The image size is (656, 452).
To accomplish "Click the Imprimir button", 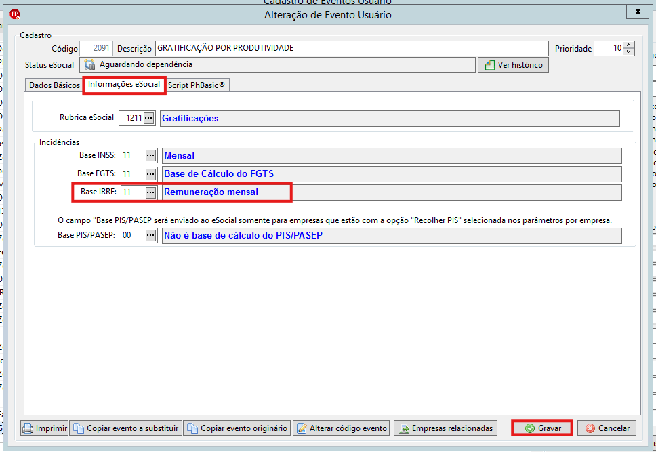I will (44, 428).
